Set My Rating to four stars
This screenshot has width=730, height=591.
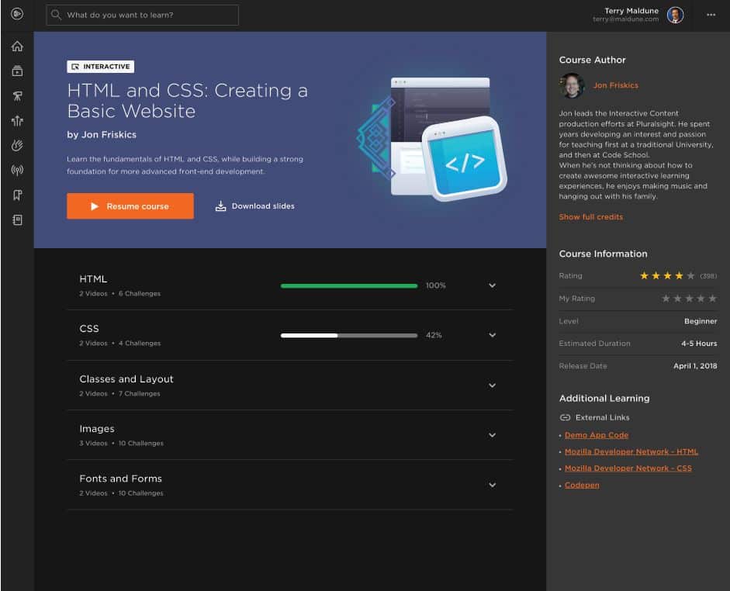(701, 299)
